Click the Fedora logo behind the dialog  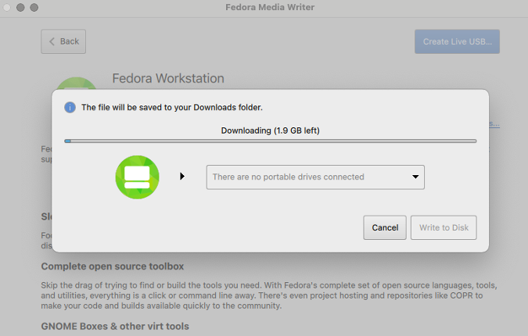pyautogui.click(x=77, y=83)
